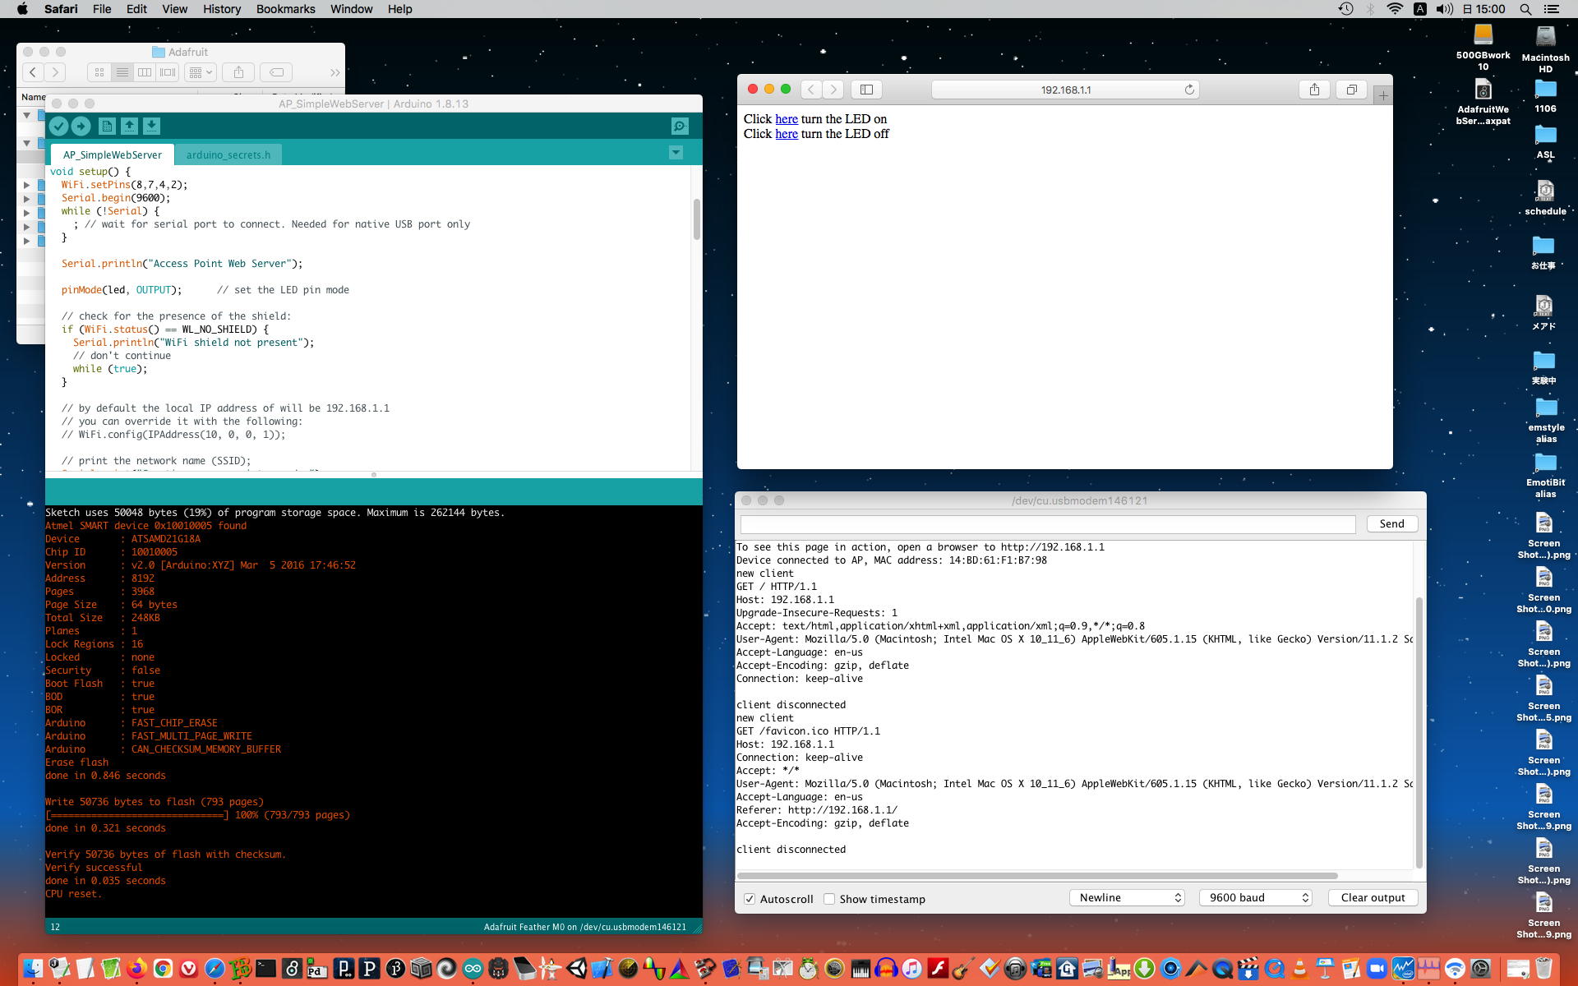The image size is (1578, 986).
Task: Enable the Show timestamp checkbox
Action: point(829,899)
